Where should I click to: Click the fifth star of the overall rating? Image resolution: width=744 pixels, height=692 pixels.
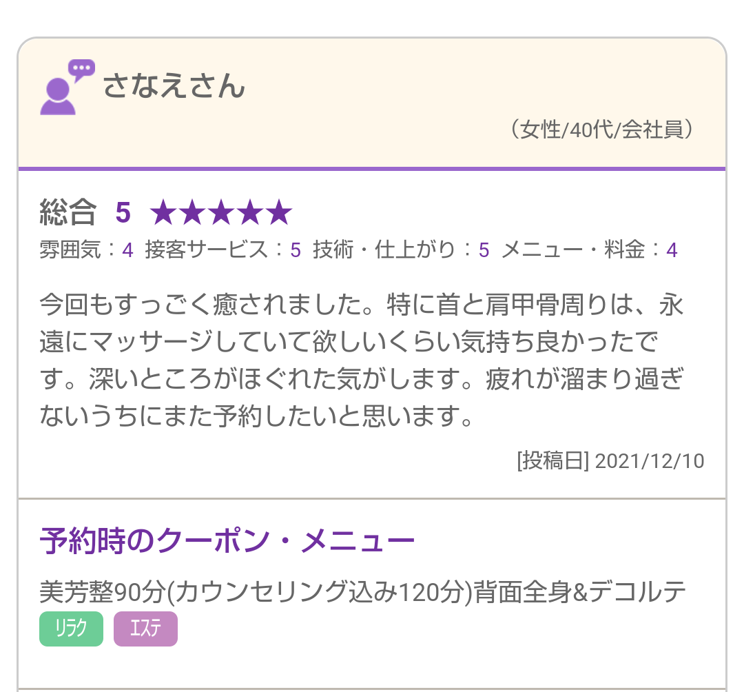279,213
